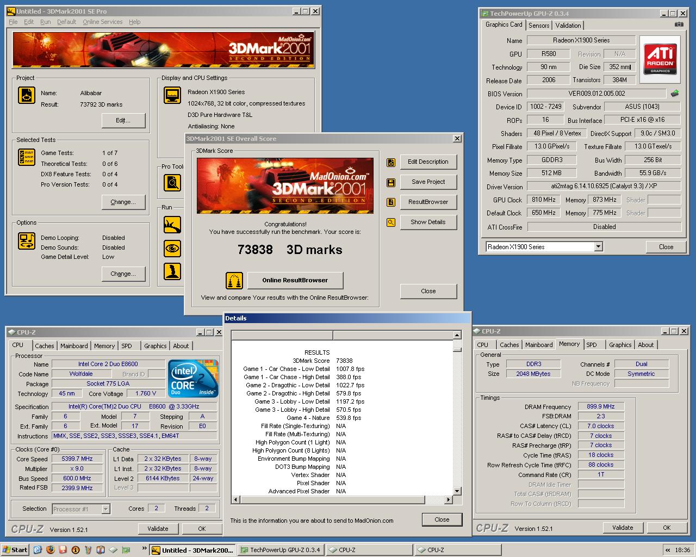Click the Display and CPU Settings monitor icon
696x557 pixels.
[172, 95]
